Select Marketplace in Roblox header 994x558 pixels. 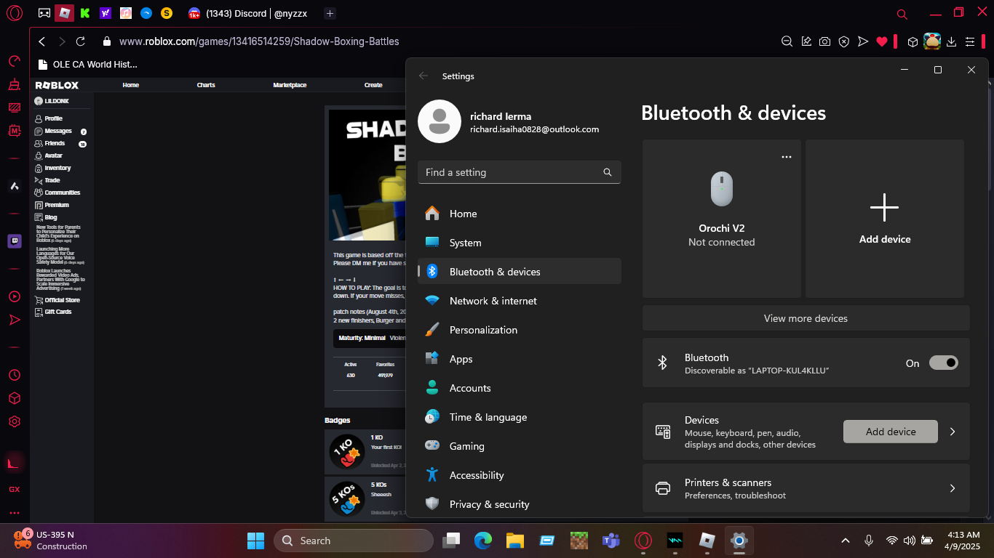tap(290, 85)
